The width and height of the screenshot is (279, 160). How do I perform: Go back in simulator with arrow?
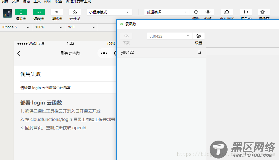19,53
